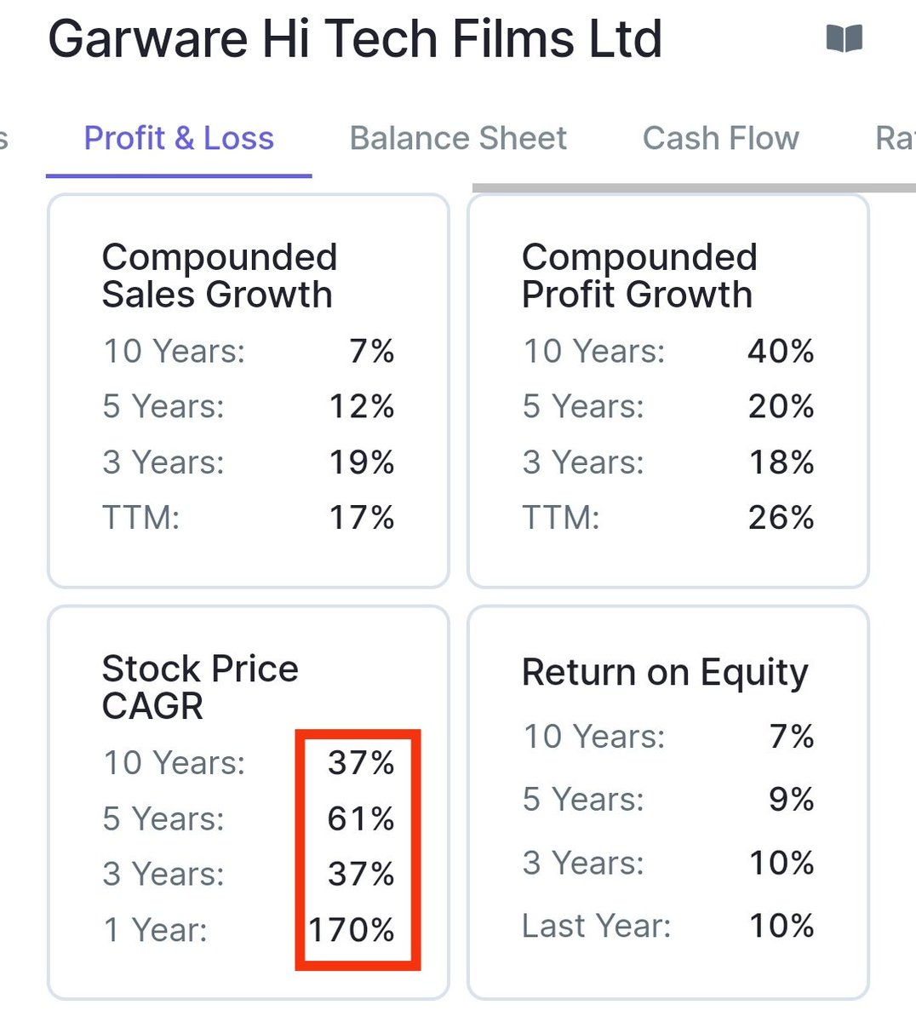Click the TTM 26% profit growth value
The height and width of the screenshot is (1022, 916).
pos(781,517)
